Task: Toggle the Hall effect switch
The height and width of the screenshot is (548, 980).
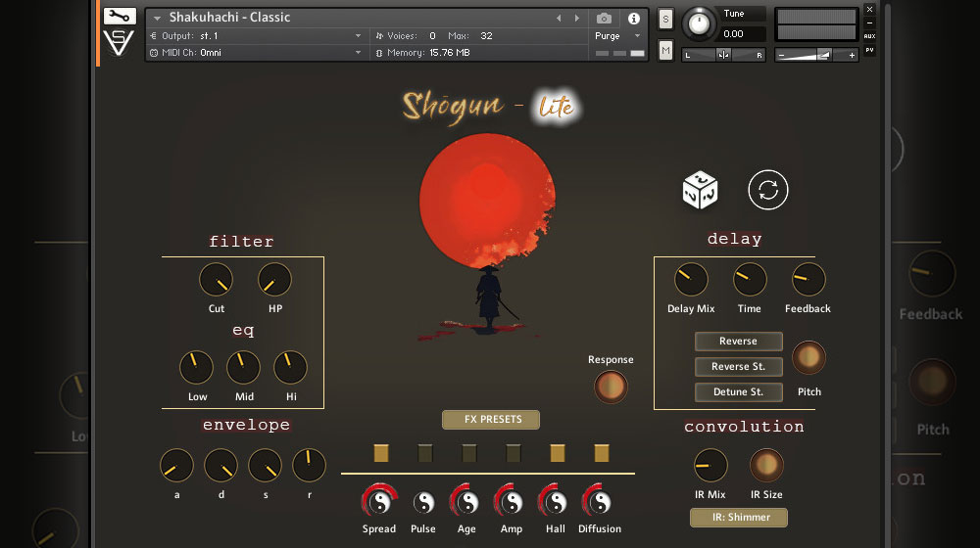Action: (558, 453)
